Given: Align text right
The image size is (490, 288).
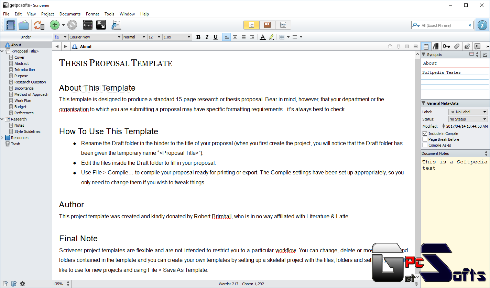Looking at the screenshot, I should 252,37.
